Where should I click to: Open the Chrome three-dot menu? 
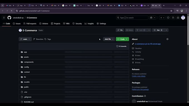(x=186, y=11)
